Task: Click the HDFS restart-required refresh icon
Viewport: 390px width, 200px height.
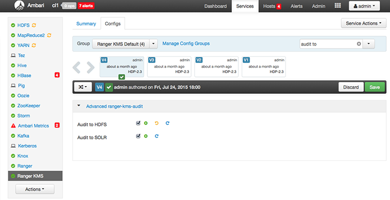Action: pyautogui.click(x=34, y=25)
